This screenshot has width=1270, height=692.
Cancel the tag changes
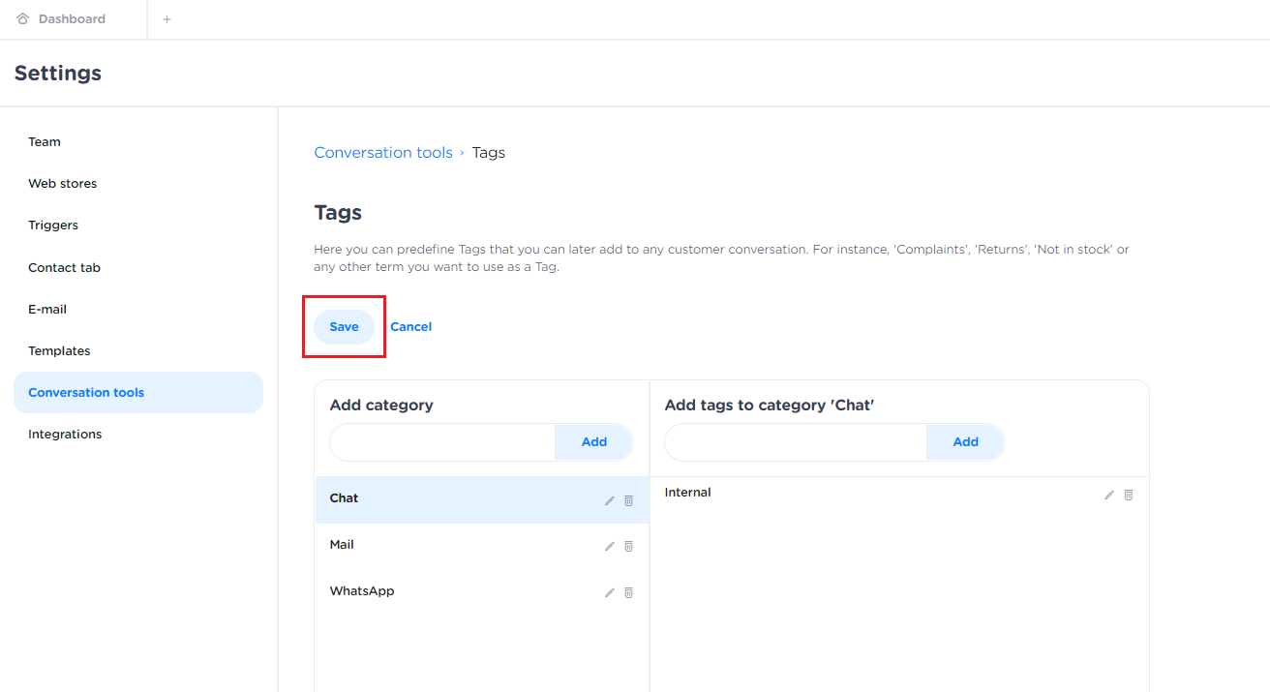click(x=410, y=327)
